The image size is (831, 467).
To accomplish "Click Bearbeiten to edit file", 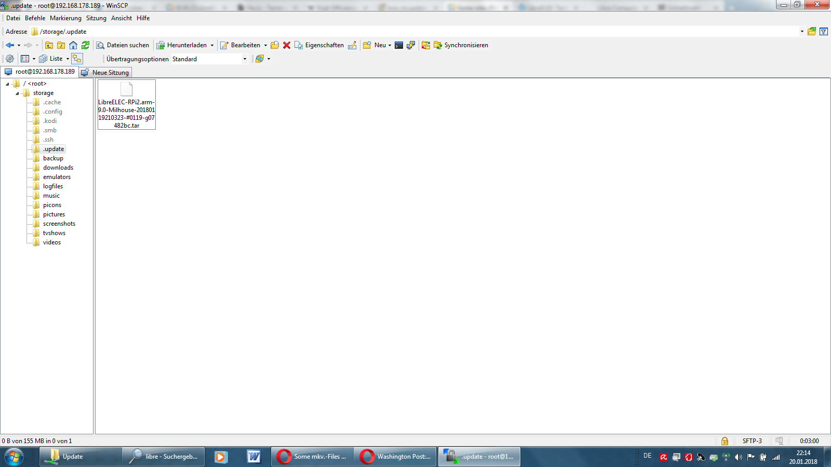I will point(240,45).
